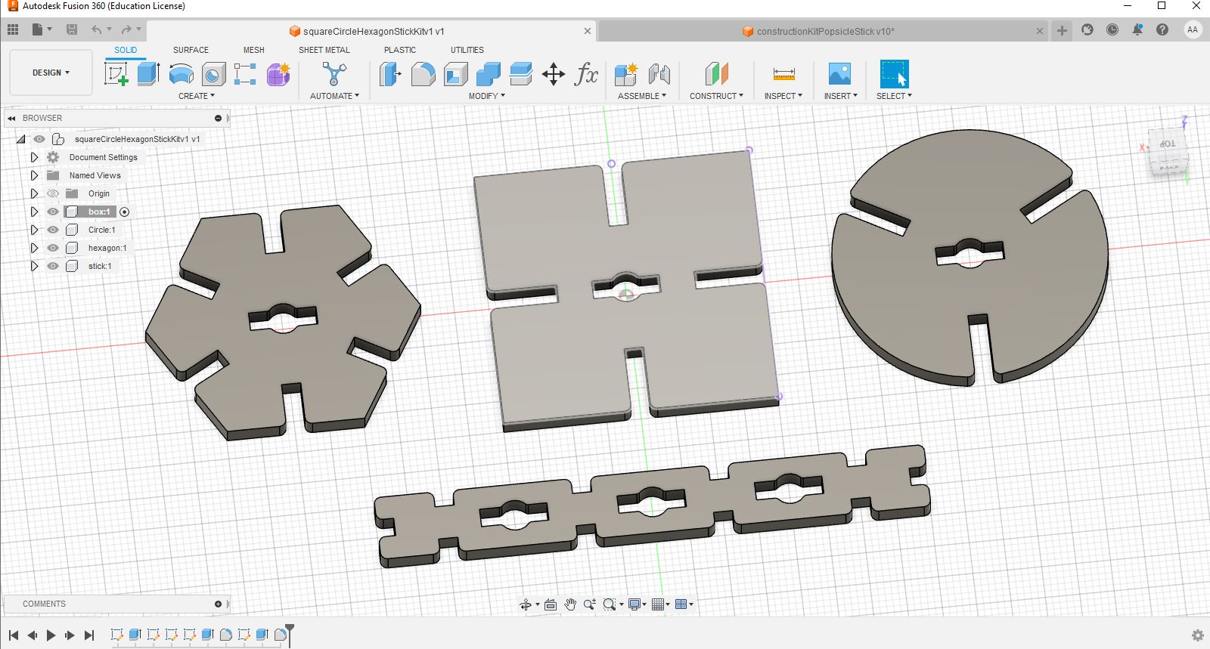The width and height of the screenshot is (1210, 649).
Task: Toggle visibility of root component
Action: (x=39, y=139)
